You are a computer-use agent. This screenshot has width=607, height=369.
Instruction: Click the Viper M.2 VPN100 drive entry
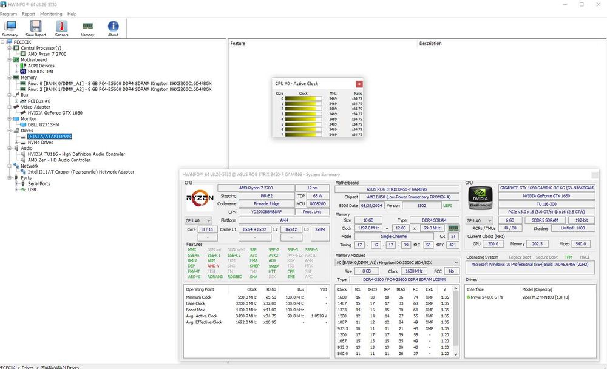(546, 297)
